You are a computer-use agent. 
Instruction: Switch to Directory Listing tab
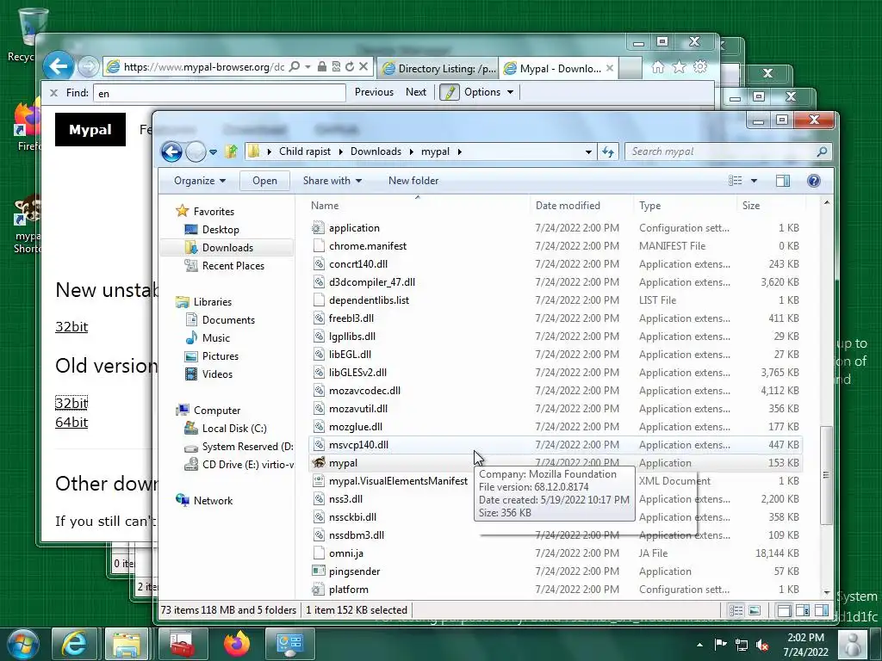[438, 69]
